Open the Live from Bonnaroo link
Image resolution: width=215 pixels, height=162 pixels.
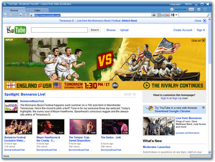189,118
